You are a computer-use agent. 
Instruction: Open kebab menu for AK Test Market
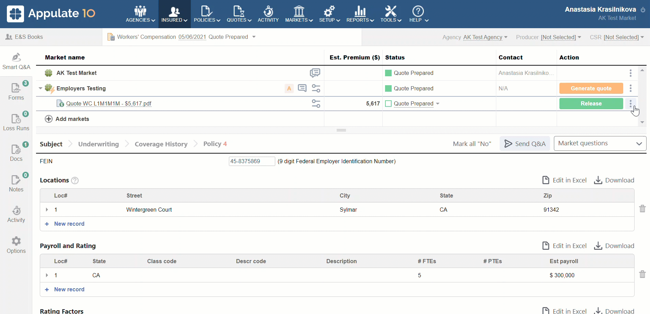tap(630, 73)
